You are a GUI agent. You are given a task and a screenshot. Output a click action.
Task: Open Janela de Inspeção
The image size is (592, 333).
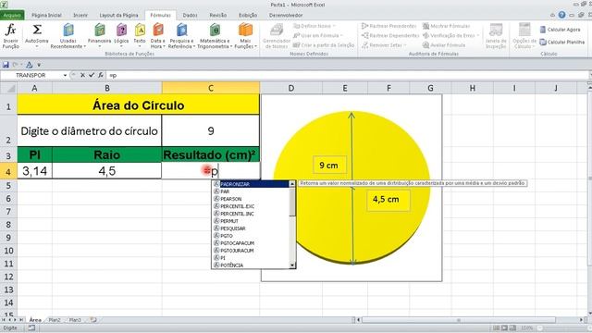[x=496, y=36]
